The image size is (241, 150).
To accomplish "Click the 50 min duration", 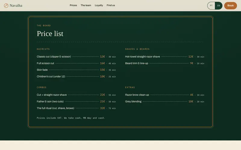I will 112,102.
